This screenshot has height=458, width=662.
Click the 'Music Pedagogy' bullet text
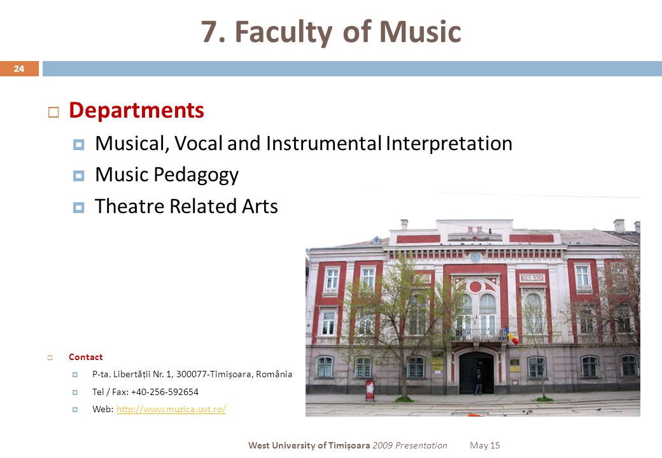point(167,175)
